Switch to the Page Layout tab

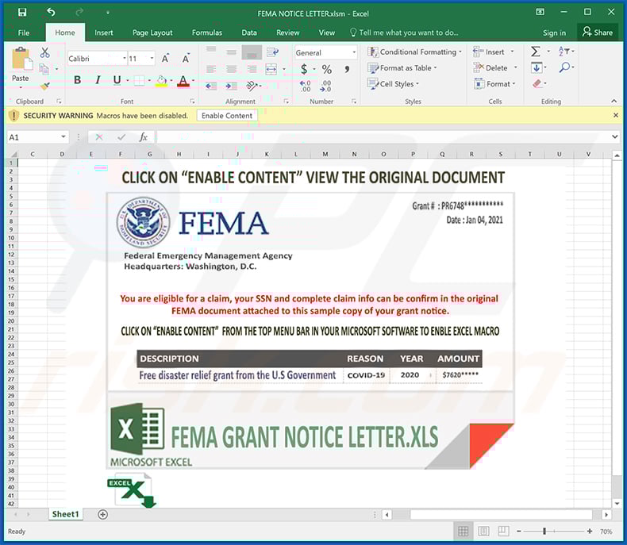pyautogui.click(x=152, y=33)
